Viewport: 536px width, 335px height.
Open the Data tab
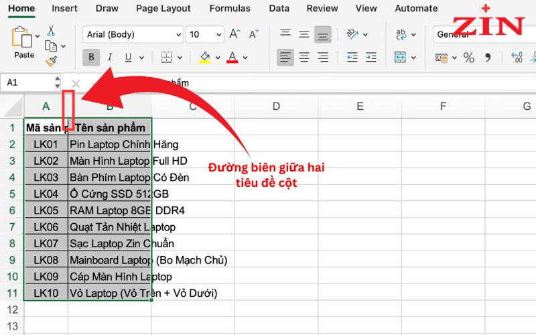point(279,8)
